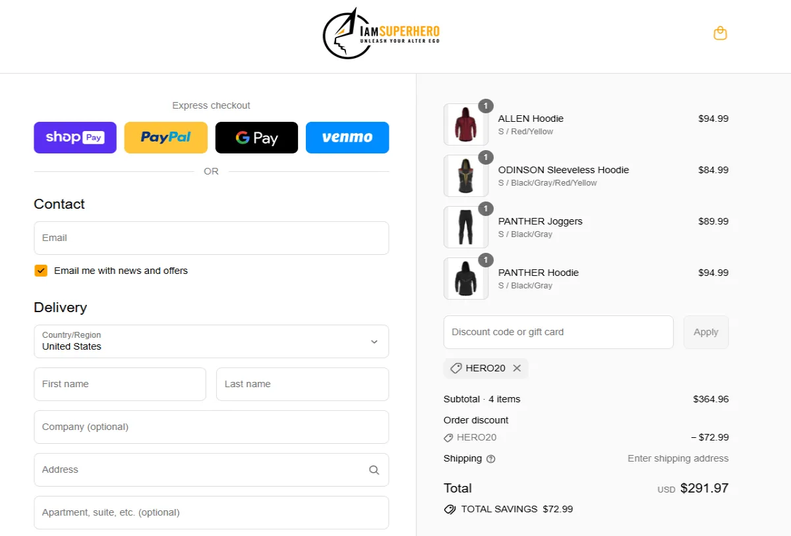
Task: Open the shipping help question-mark icon
Action: [490, 459]
